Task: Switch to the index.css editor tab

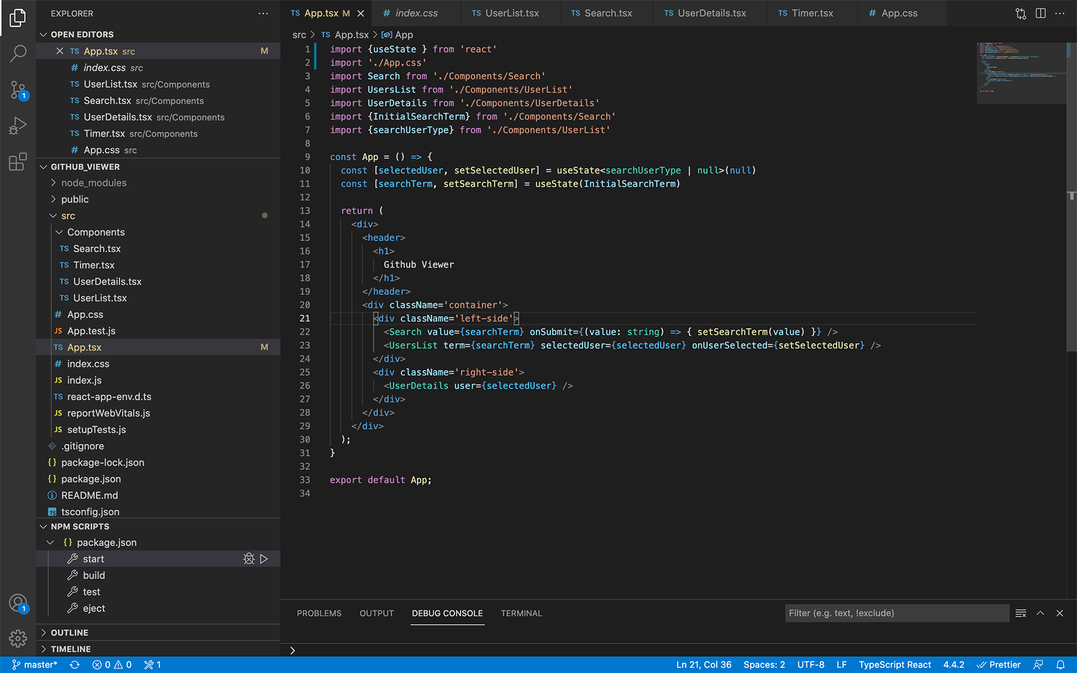Action: (416, 13)
